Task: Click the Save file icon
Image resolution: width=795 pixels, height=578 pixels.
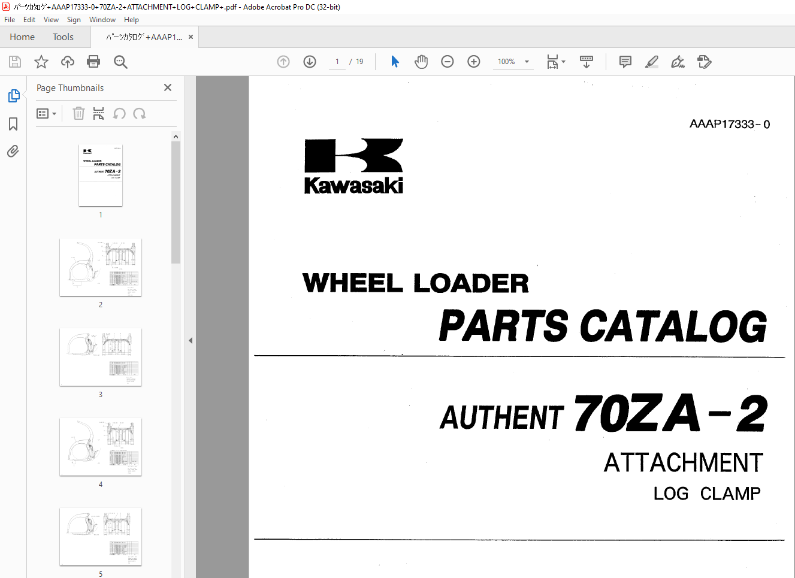Action: 15,62
